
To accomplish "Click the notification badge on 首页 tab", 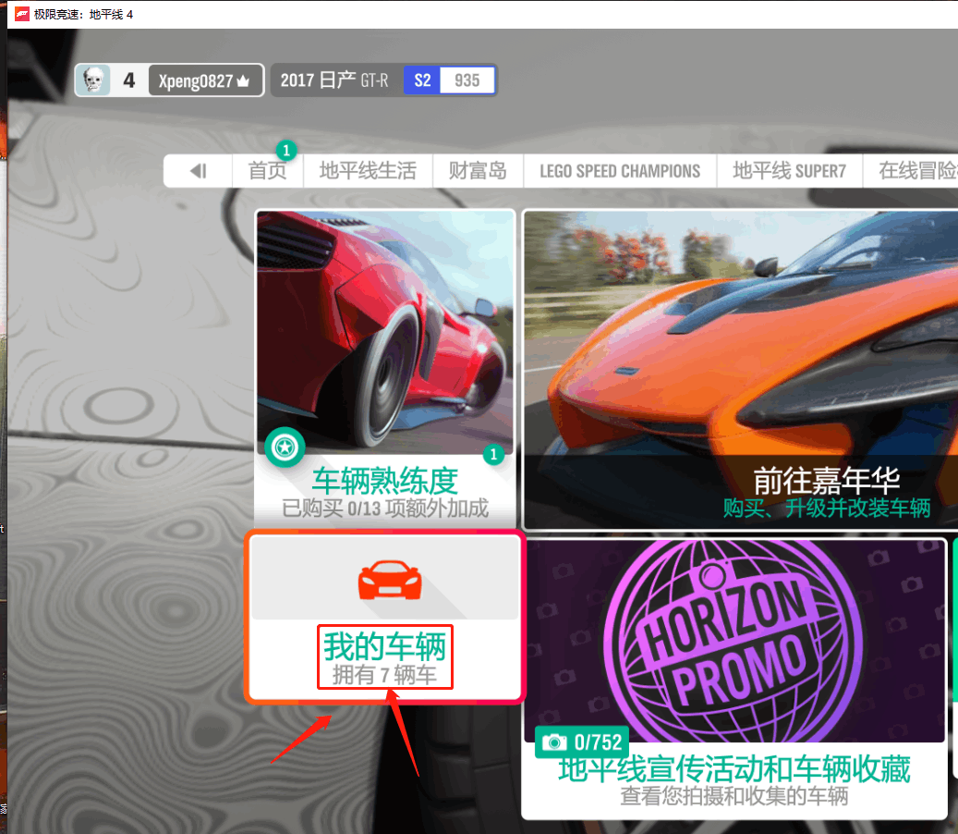I will click(286, 151).
